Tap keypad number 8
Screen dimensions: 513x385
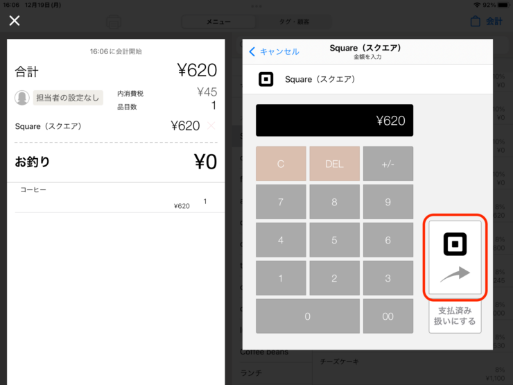334,202
